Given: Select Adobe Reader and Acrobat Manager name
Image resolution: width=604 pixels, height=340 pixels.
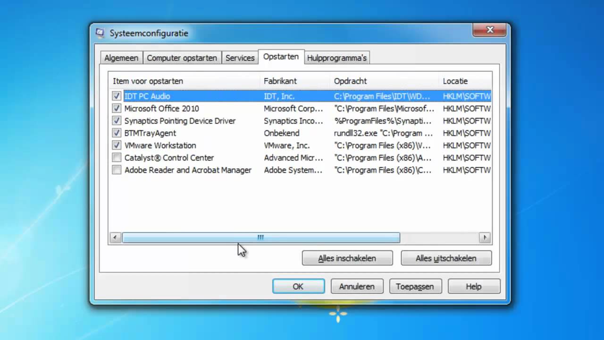Looking at the screenshot, I should tap(188, 170).
